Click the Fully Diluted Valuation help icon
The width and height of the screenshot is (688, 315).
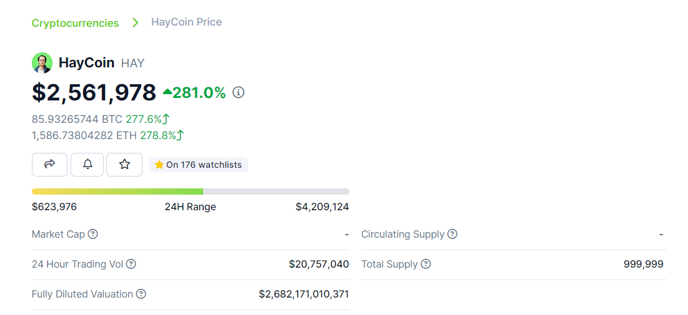click(141, 294)
